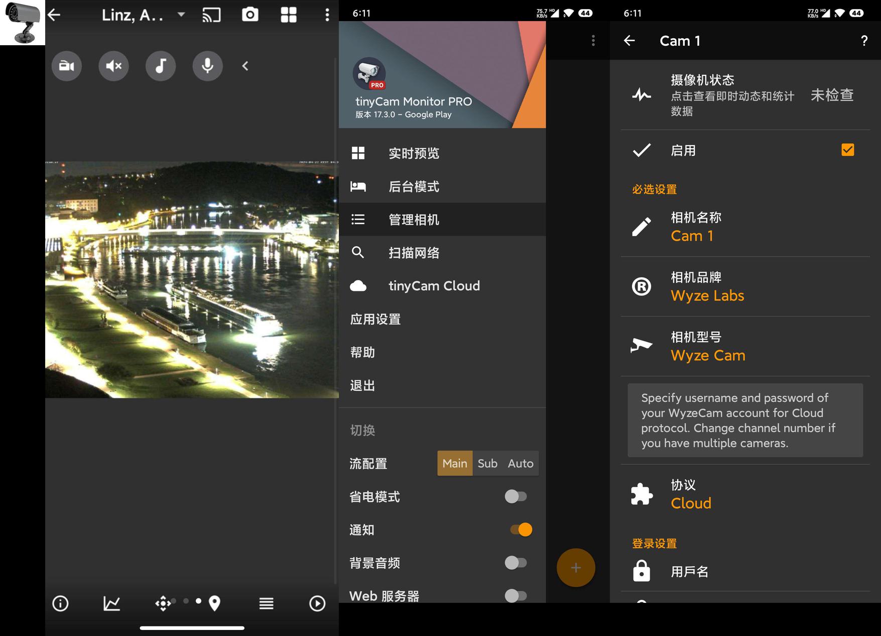Switch to multi-camera grid layout
Viewport: 881px width, 636px height.
[x=289, y=15]
